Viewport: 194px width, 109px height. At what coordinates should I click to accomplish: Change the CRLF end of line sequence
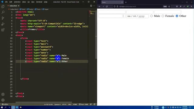pos(70,104)
